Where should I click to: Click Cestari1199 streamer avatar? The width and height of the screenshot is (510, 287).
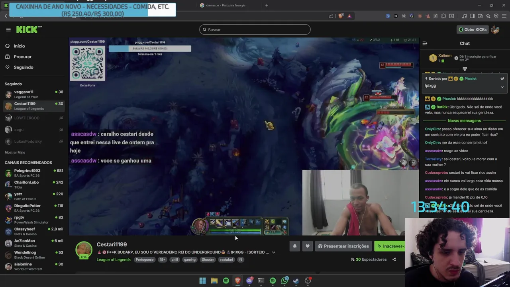click(84, 250)
